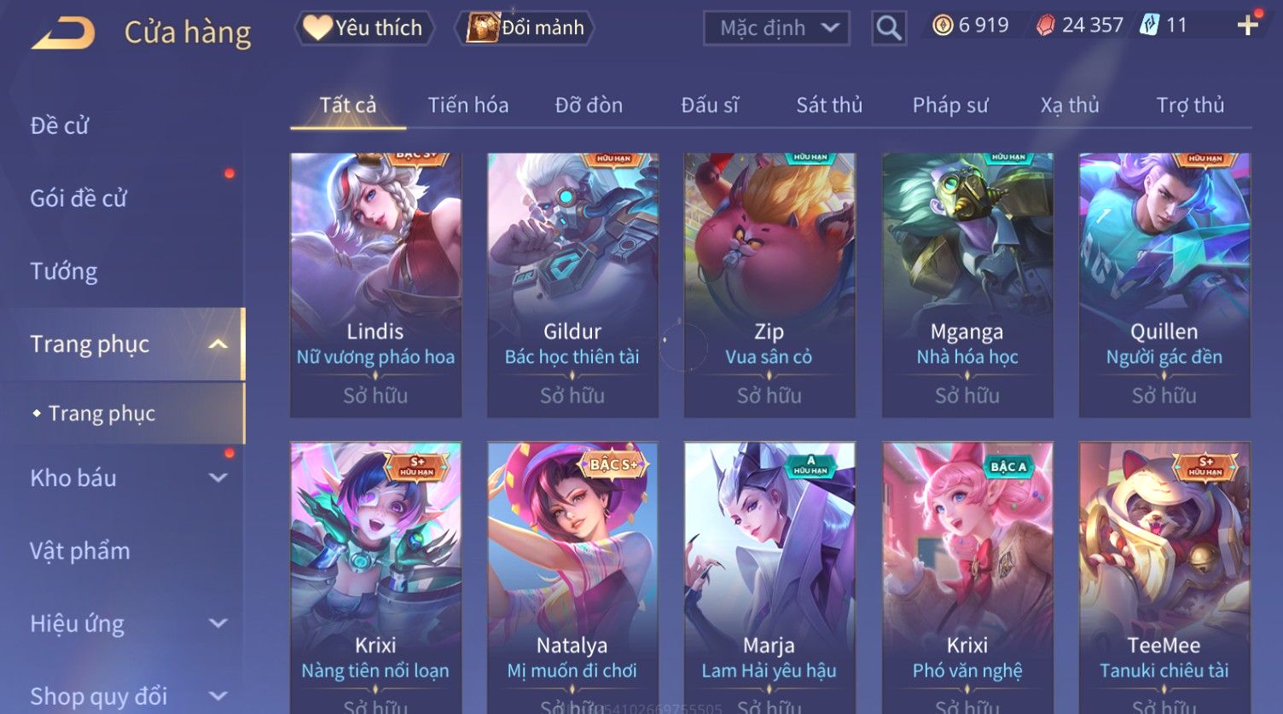
Task: Tap the gold coin balance icon
Action: point(943,26)
